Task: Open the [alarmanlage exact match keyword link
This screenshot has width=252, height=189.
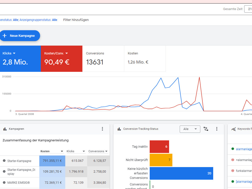Action: (244, 182)
